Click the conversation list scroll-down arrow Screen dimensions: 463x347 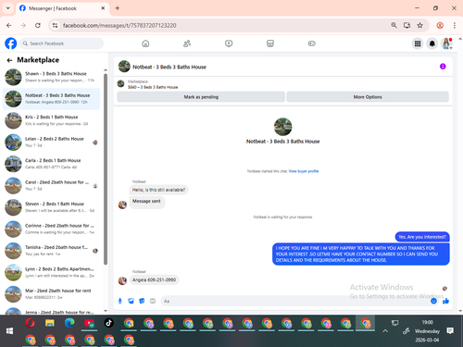click(106, 311)
